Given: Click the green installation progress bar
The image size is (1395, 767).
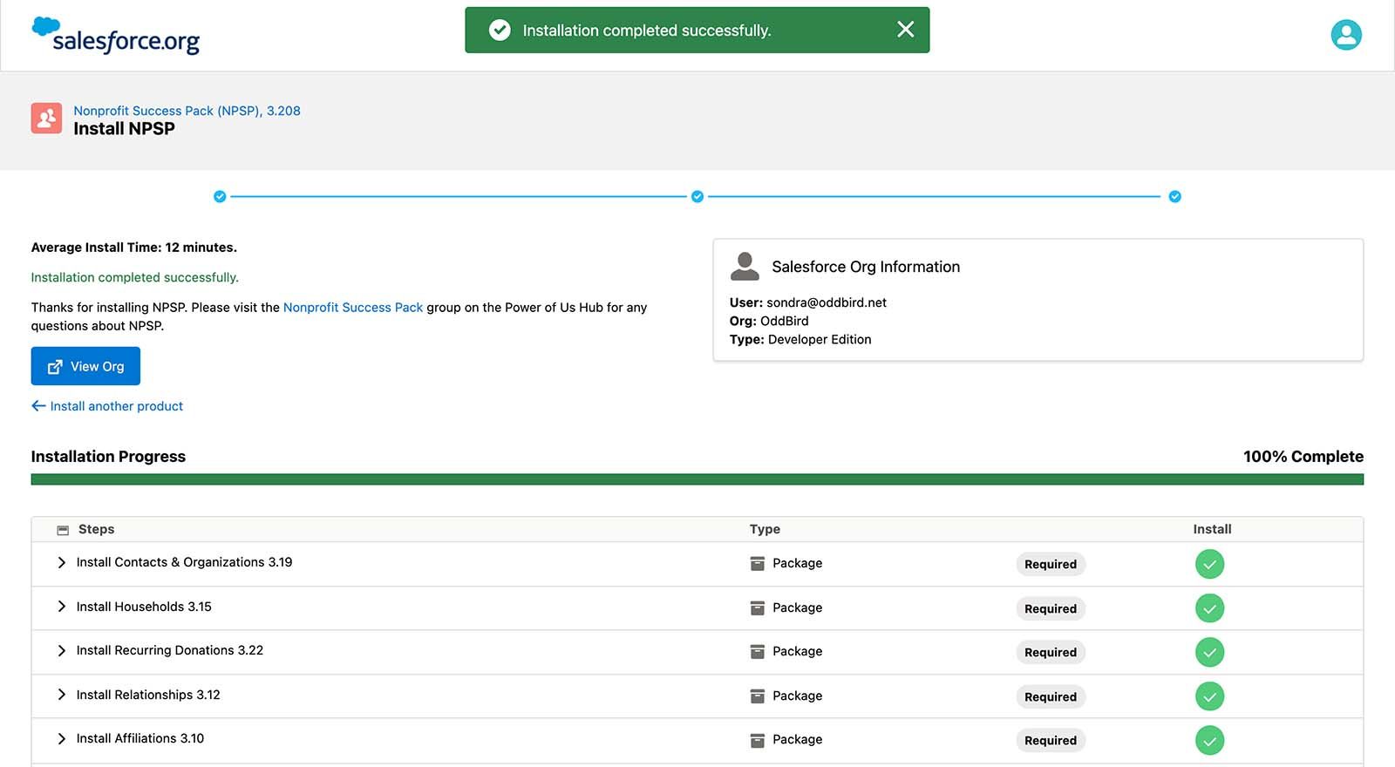Looking at the screenshot, I should coord(697,479).
